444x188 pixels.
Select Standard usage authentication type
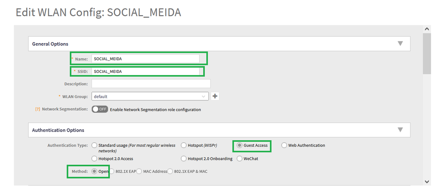point(94,145)
